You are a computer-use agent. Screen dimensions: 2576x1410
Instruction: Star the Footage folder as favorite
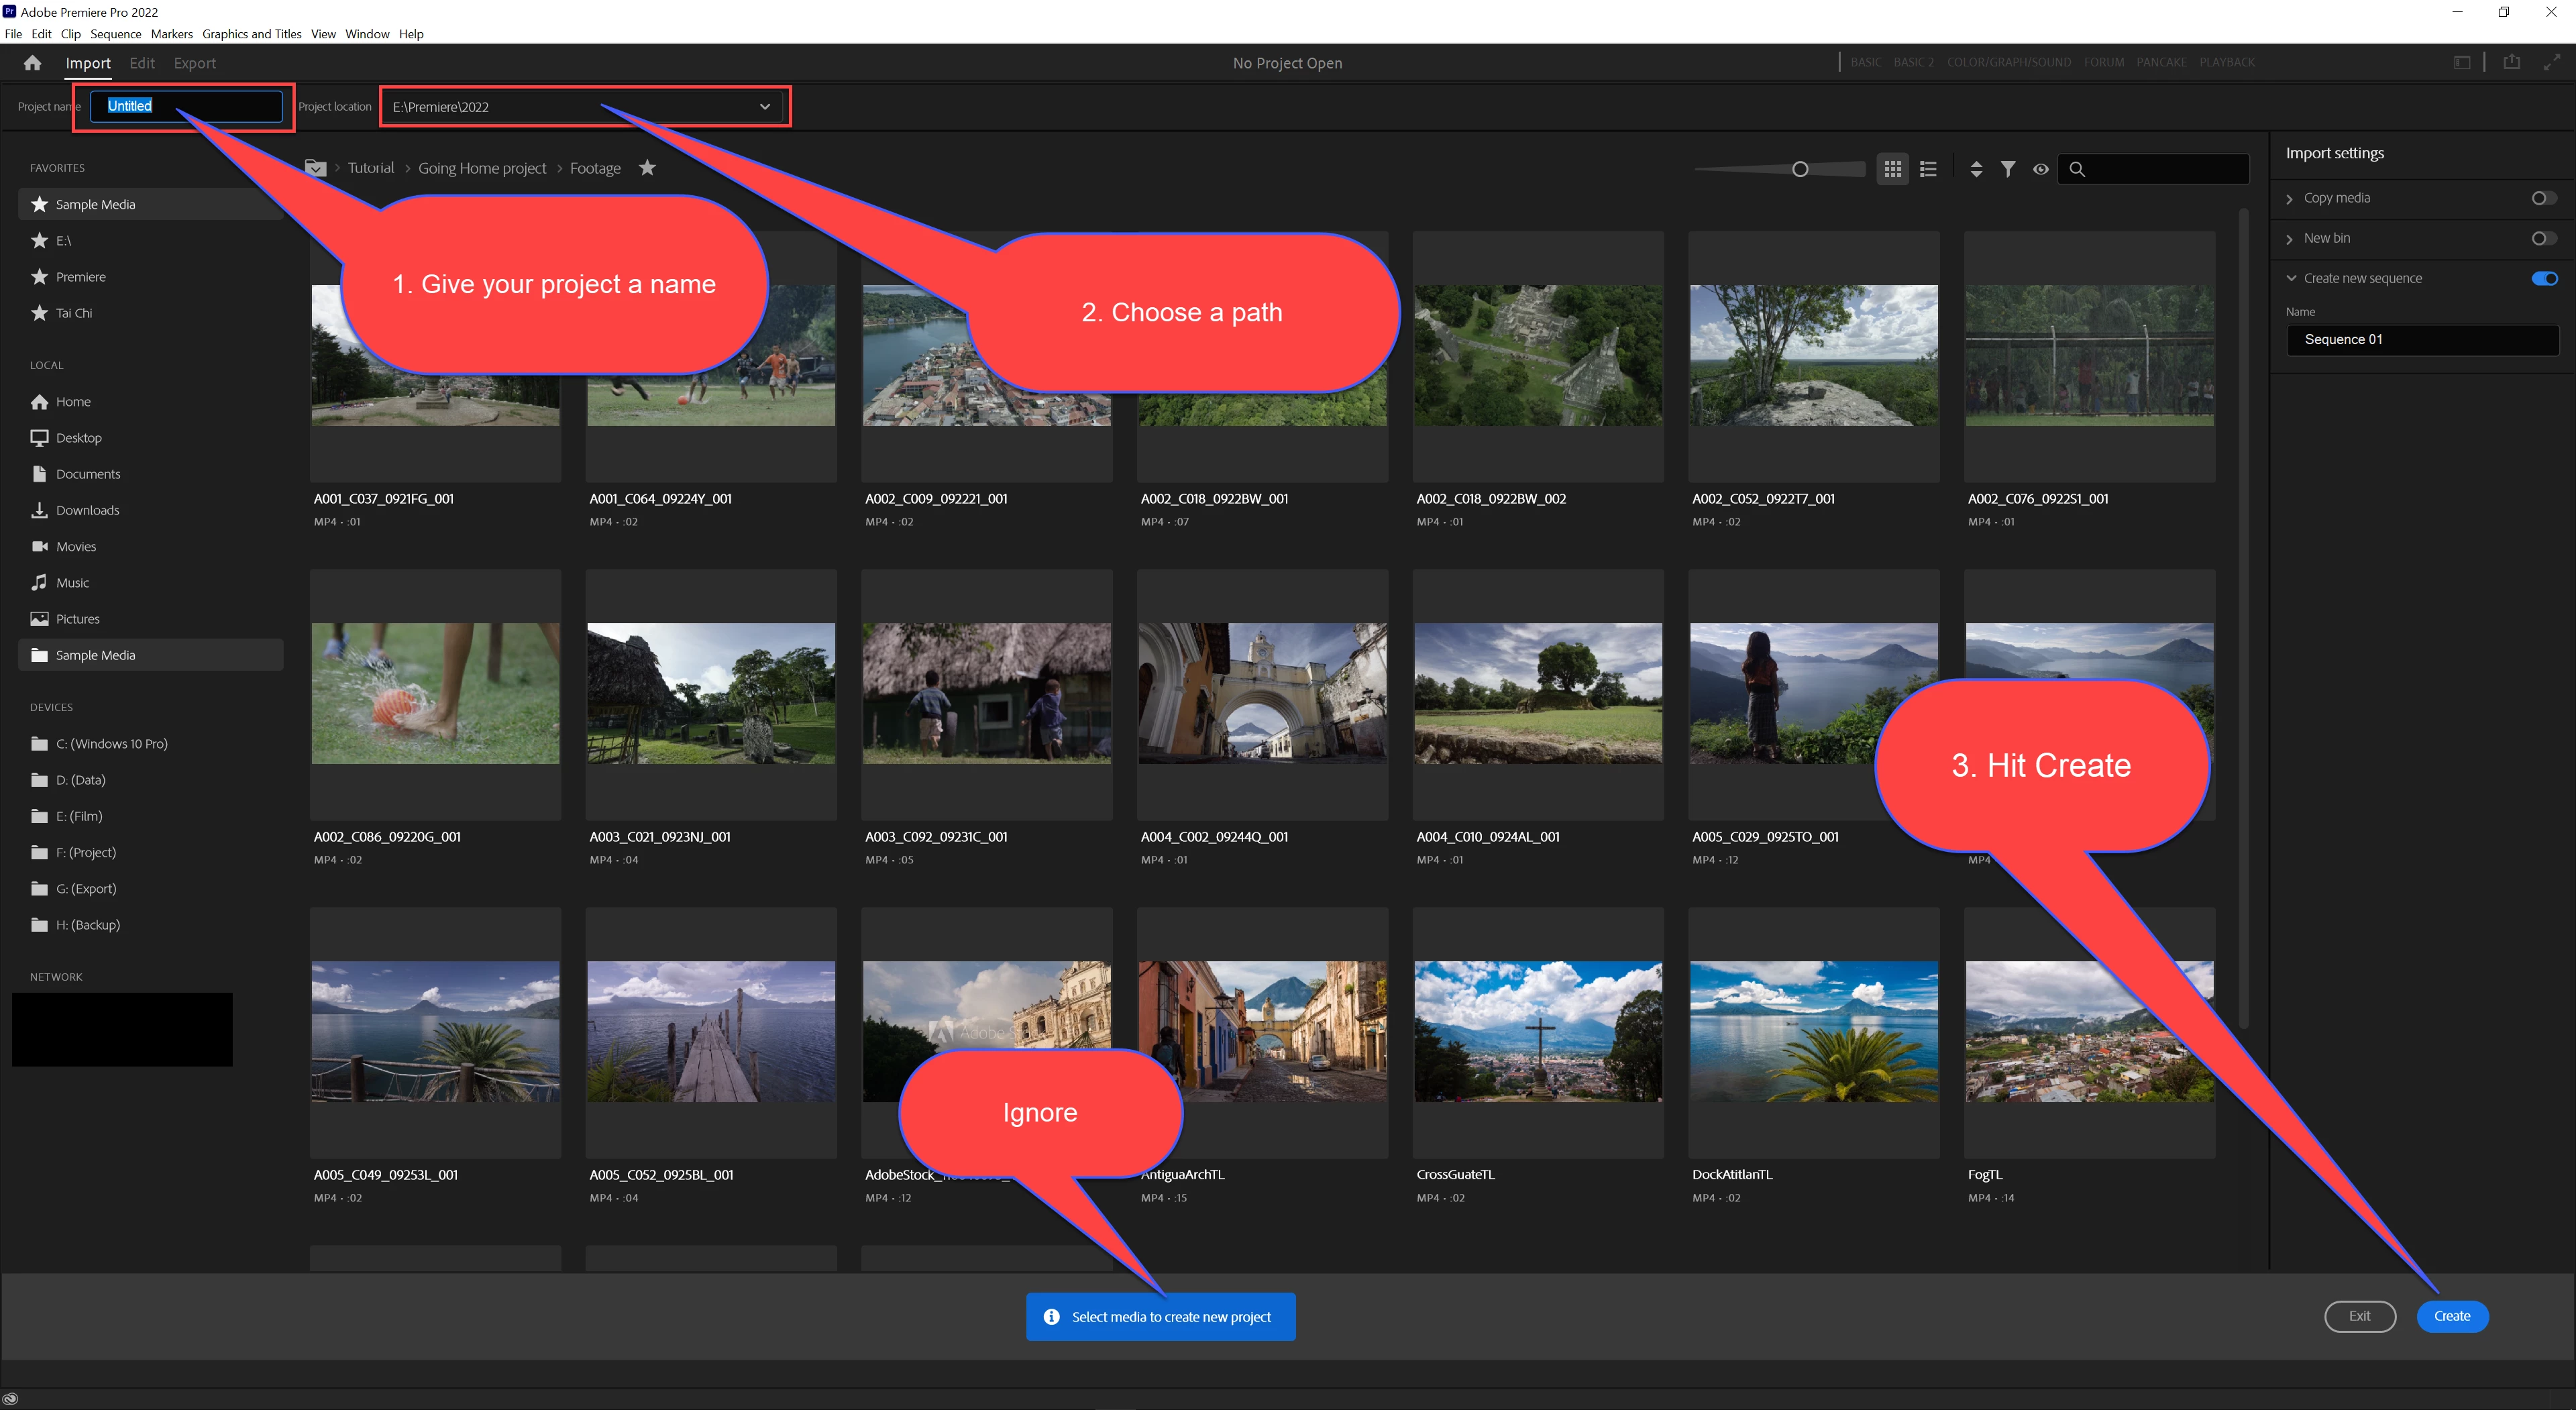(x=647, y=168)
